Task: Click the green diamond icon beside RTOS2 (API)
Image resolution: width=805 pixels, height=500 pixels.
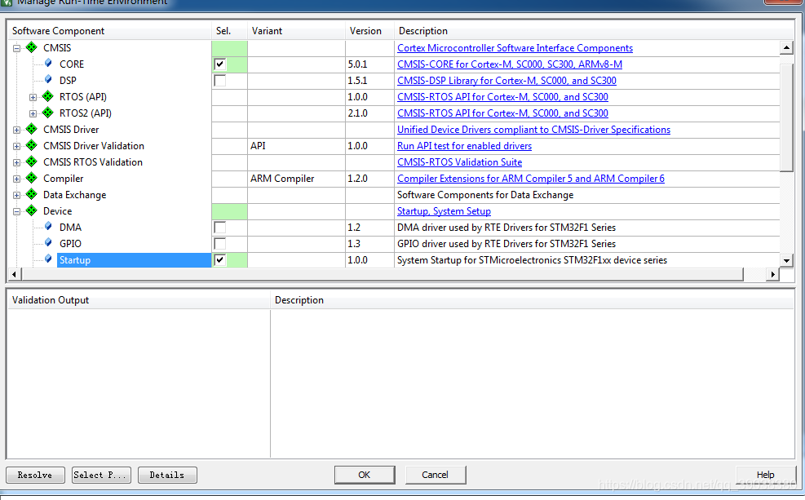Action: [x=48, y=113]
